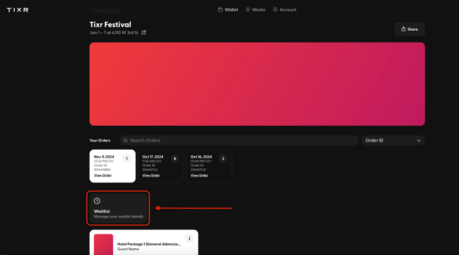
Task: Click the Hotel Package 1 ticket thumbnail
Action: 103,245
